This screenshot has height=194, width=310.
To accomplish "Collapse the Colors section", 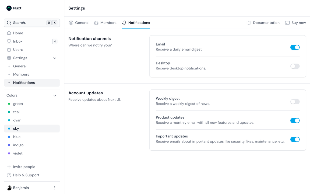I will click(55, 95).
